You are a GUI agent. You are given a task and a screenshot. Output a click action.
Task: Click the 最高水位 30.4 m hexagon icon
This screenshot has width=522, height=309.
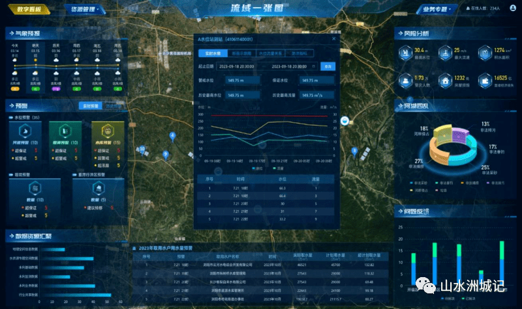click(x=405, y=53)
